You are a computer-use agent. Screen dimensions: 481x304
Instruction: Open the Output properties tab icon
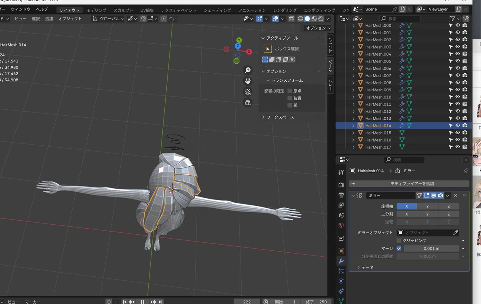341,195
